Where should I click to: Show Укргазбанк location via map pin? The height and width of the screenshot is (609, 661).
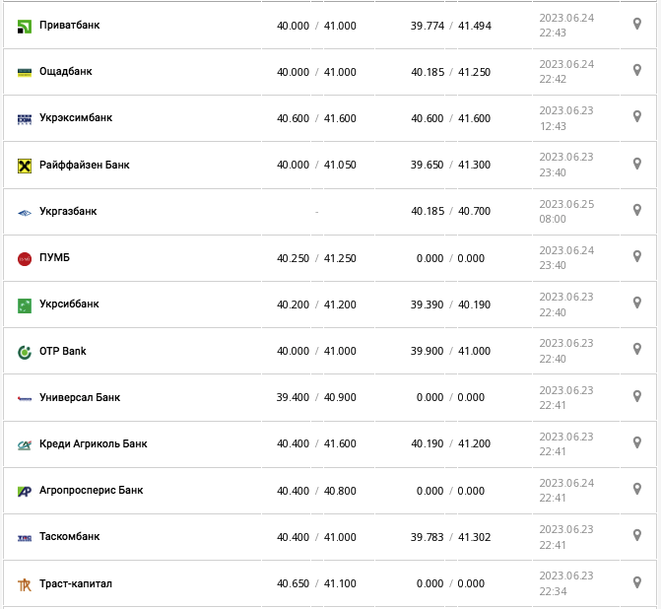coord(637,210)
